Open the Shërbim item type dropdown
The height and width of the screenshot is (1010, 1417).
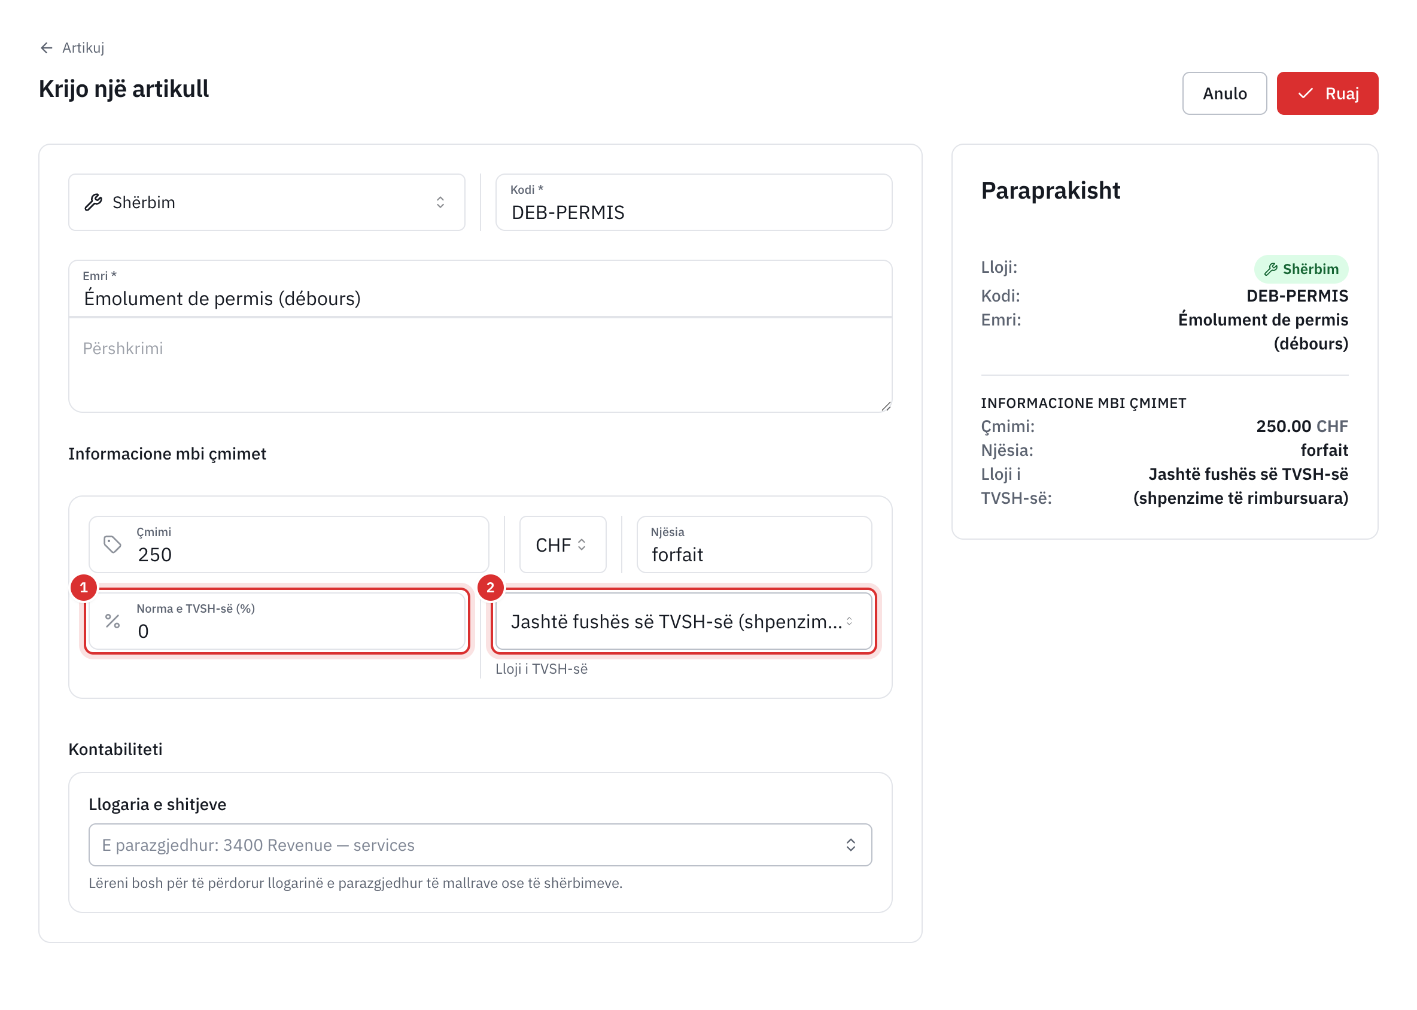click(267, 202)
